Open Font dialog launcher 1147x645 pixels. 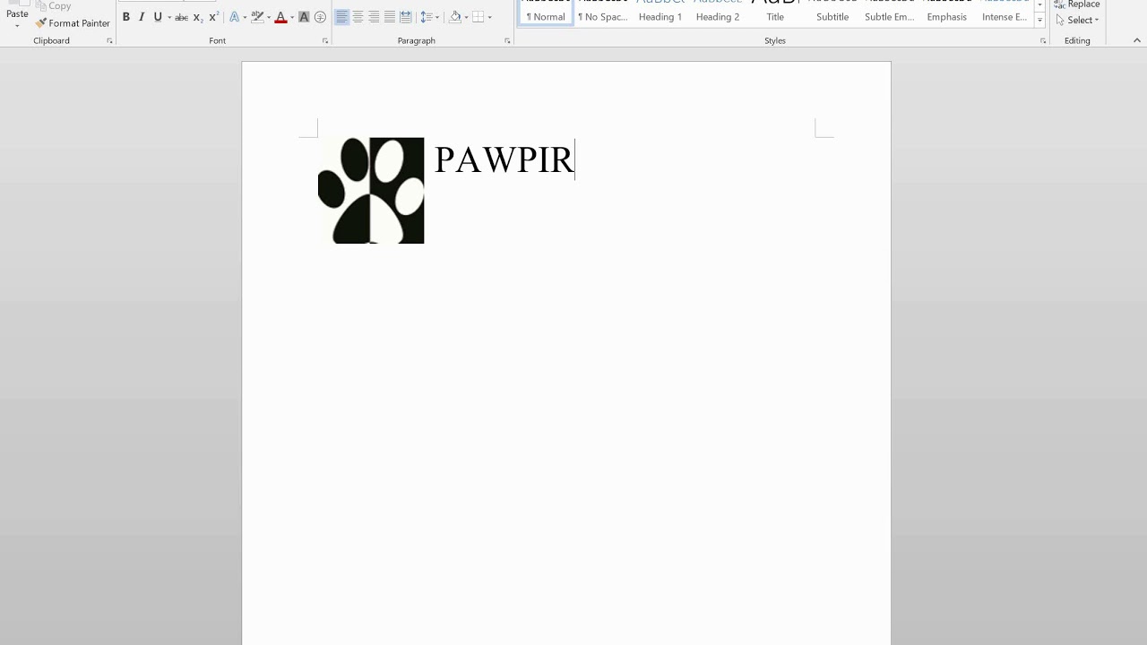pos(325,41)
